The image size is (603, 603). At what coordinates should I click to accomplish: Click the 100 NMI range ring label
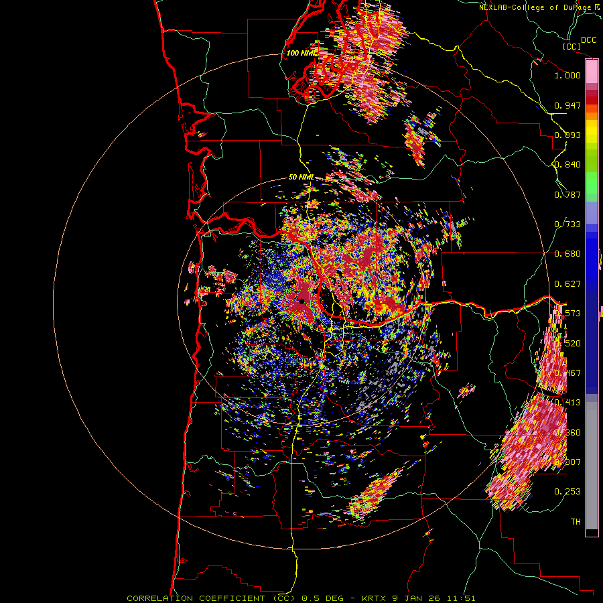(302, 53)
